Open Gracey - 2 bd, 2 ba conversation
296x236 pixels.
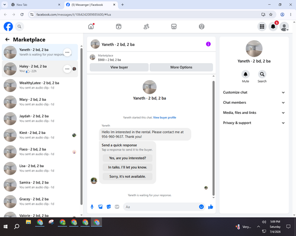40,201
